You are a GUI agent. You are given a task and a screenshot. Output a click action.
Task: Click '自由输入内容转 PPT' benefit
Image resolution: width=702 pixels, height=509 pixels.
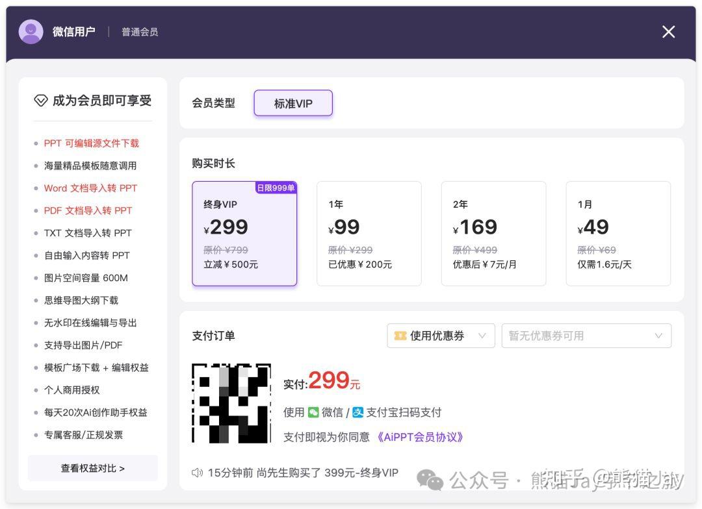(87, 255)
